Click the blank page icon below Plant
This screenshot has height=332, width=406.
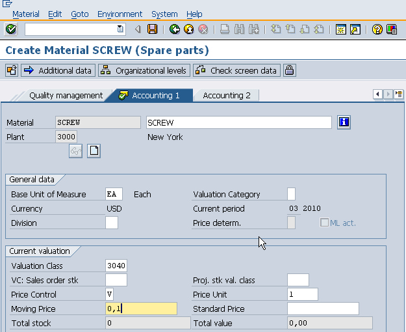pyautogui.click(x=94, y=151)
